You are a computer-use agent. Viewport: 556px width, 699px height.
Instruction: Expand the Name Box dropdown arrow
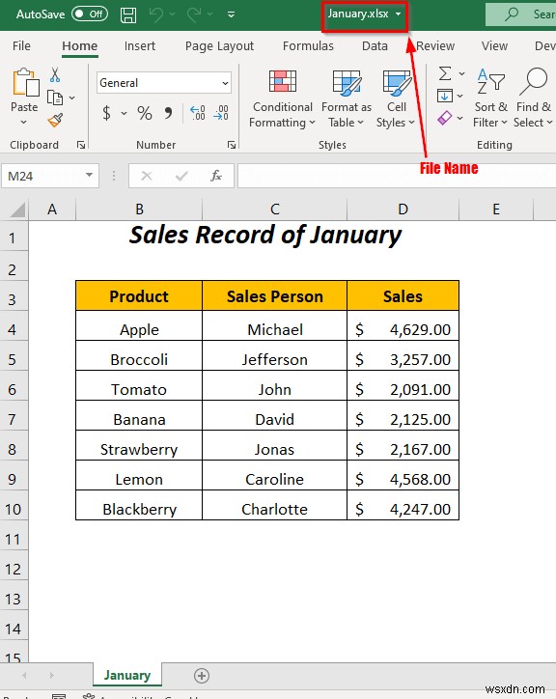point(89,175)
